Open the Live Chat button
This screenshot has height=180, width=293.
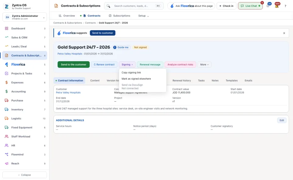point(250,6)
